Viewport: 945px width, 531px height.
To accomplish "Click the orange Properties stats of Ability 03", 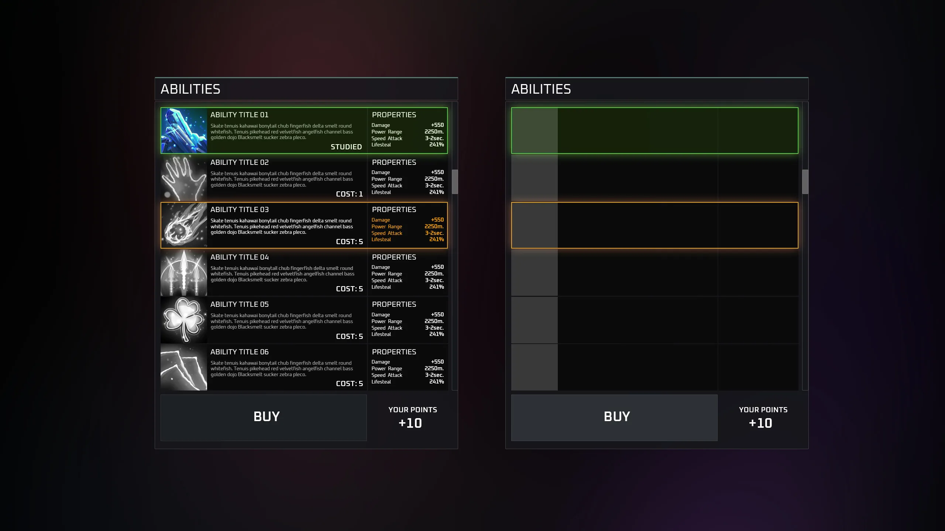I will pyautogui.click(x=407, y=229).
